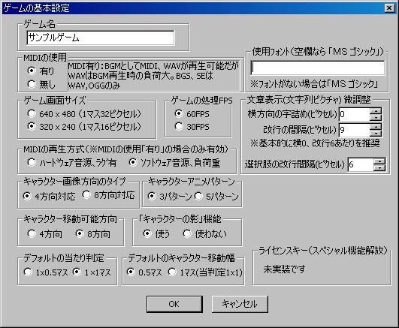Screen dimensions: 399x328
Task: Click the 使用フォント input field
Action: [317, 68]
